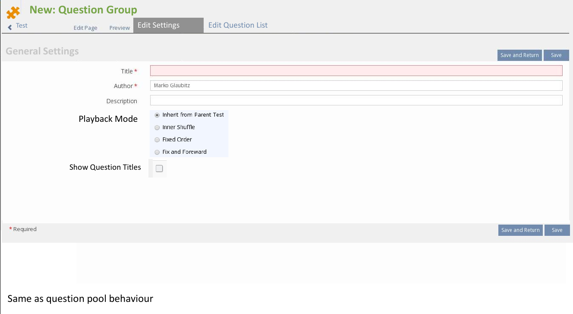
Task: Click the New: Question Group heading
Action: click(x=83, y=10)
